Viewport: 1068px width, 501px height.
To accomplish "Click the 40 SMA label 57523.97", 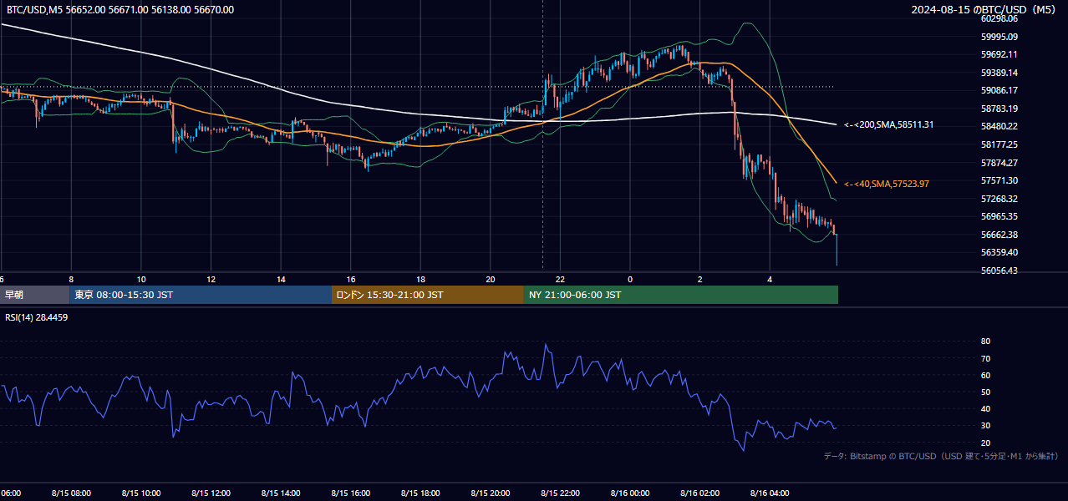I will [887, 183].
